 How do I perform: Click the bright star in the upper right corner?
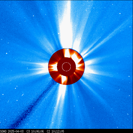pyautogui.click(x=120, y=14)
